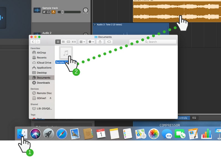
Task: Select the Sample track waveform icon
Action: (37, 10)
